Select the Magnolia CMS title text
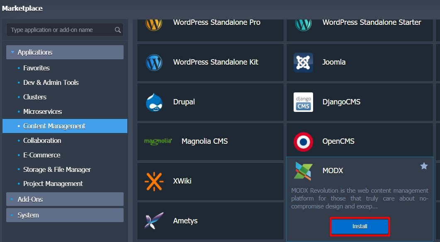This screenshot has height=242, width=440. [x=204, y=141]
